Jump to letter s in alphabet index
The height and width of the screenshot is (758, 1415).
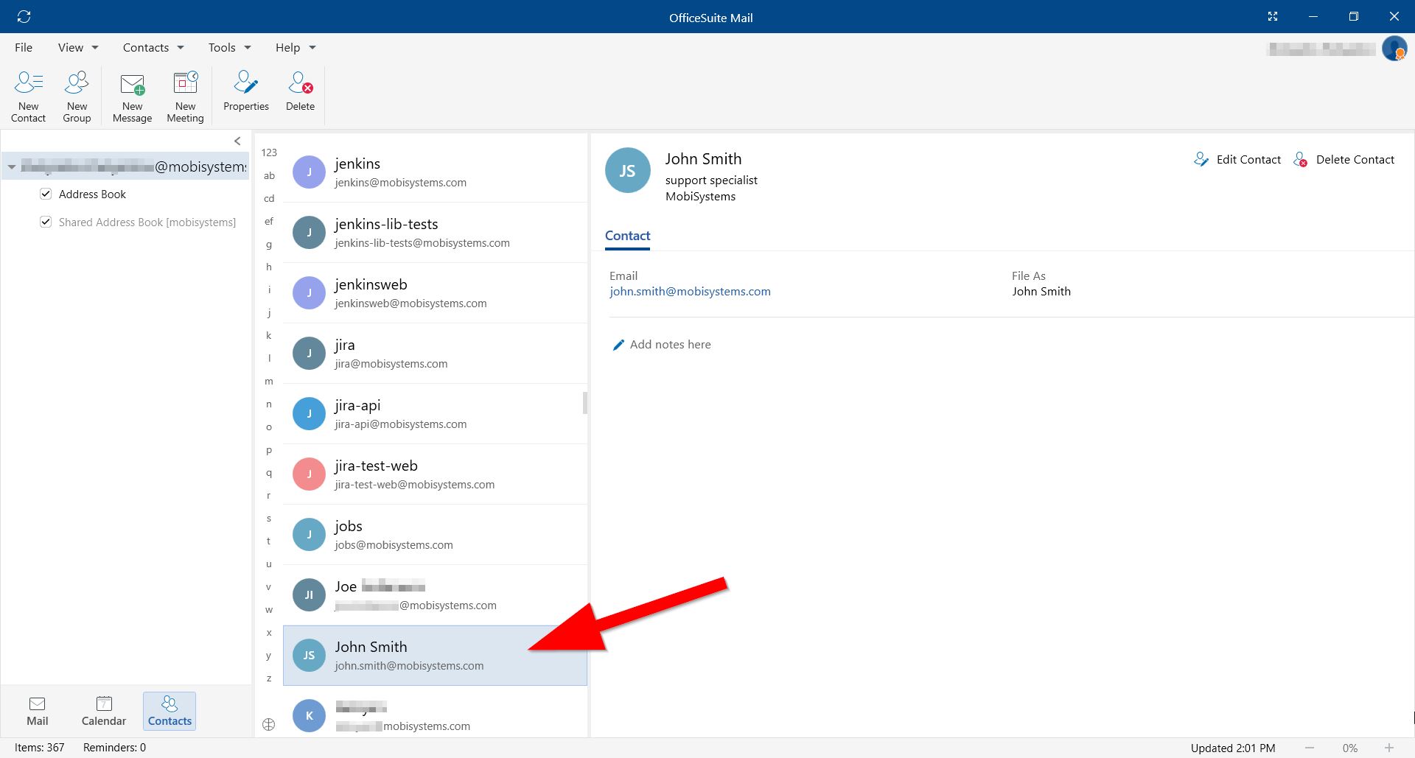(x=269, y=518)
